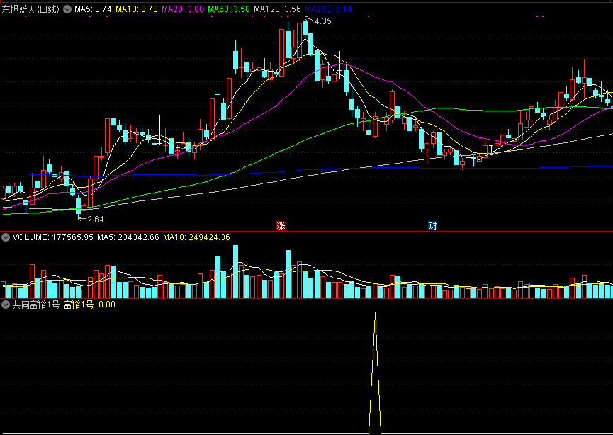Click the 东旭蓝天(日线) stock title

(x=30, y=9)
